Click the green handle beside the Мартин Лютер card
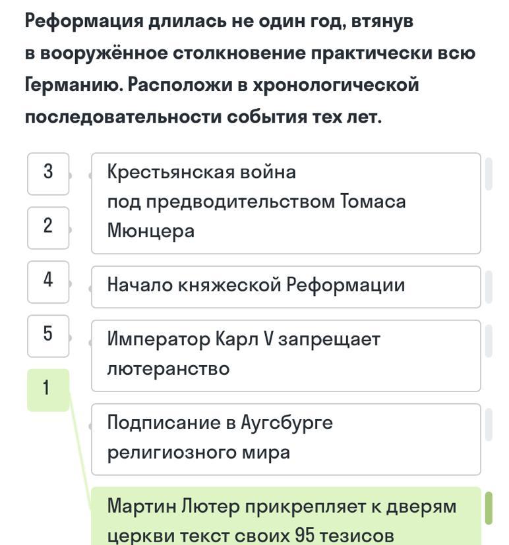 click(x=489, y=508)
